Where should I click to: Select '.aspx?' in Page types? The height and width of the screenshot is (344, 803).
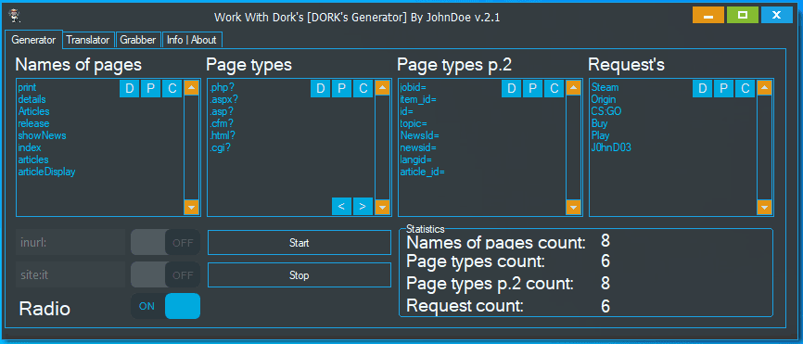[223, 99]
